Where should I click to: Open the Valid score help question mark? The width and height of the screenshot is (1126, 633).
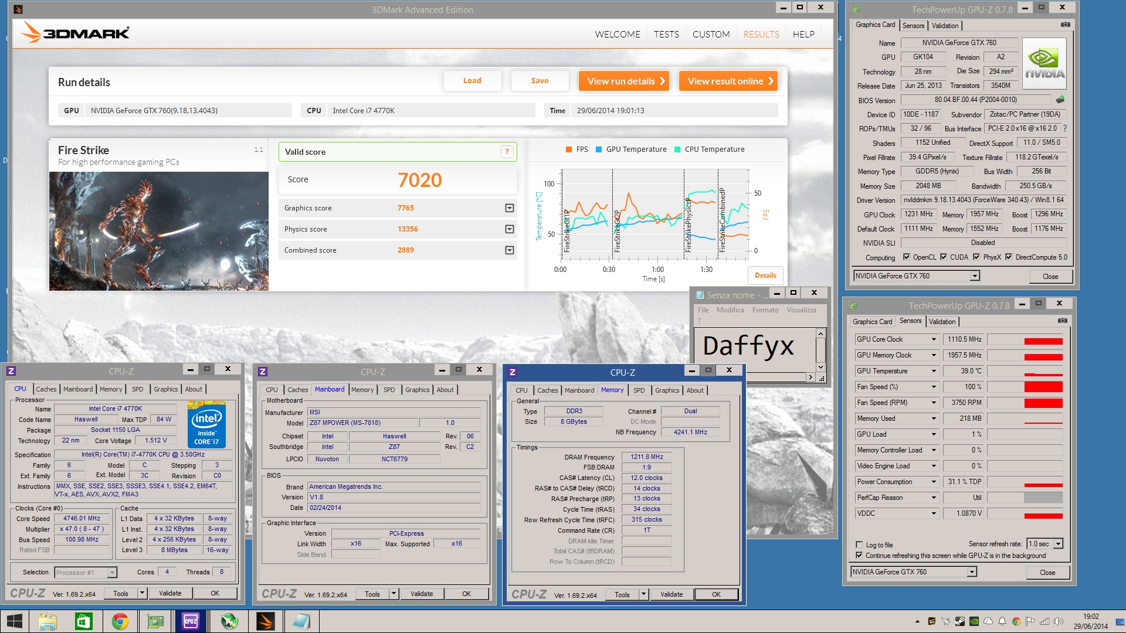point(507,152)
